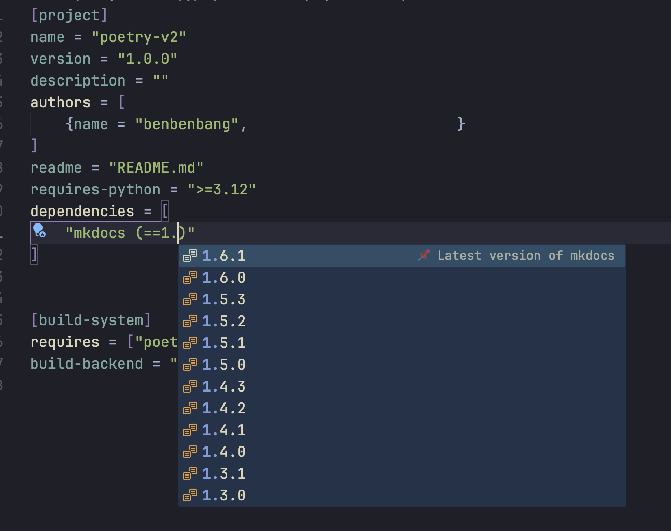
Task: Click the [build-system] section header
Action: tap(91, 320)
